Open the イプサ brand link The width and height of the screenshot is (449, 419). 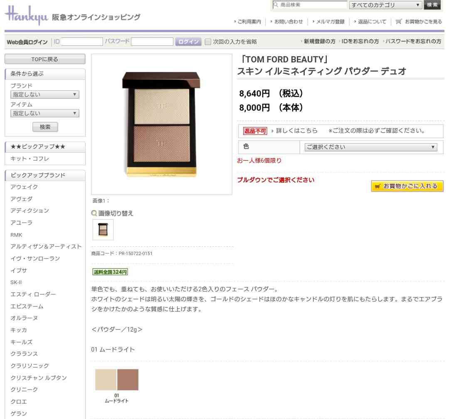(x=19, y=270)
